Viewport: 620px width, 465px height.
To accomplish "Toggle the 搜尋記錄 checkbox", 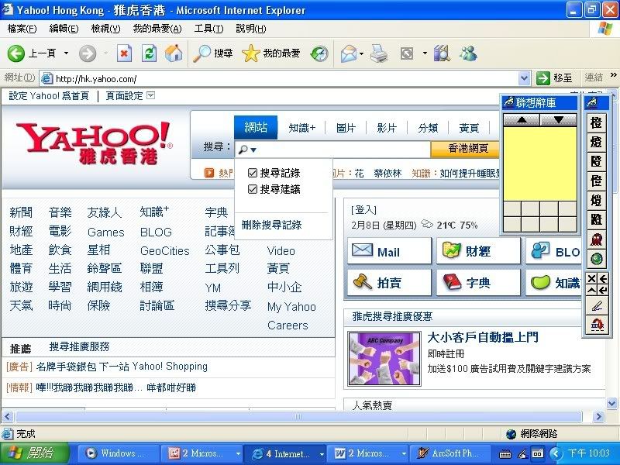I will 253,173.
